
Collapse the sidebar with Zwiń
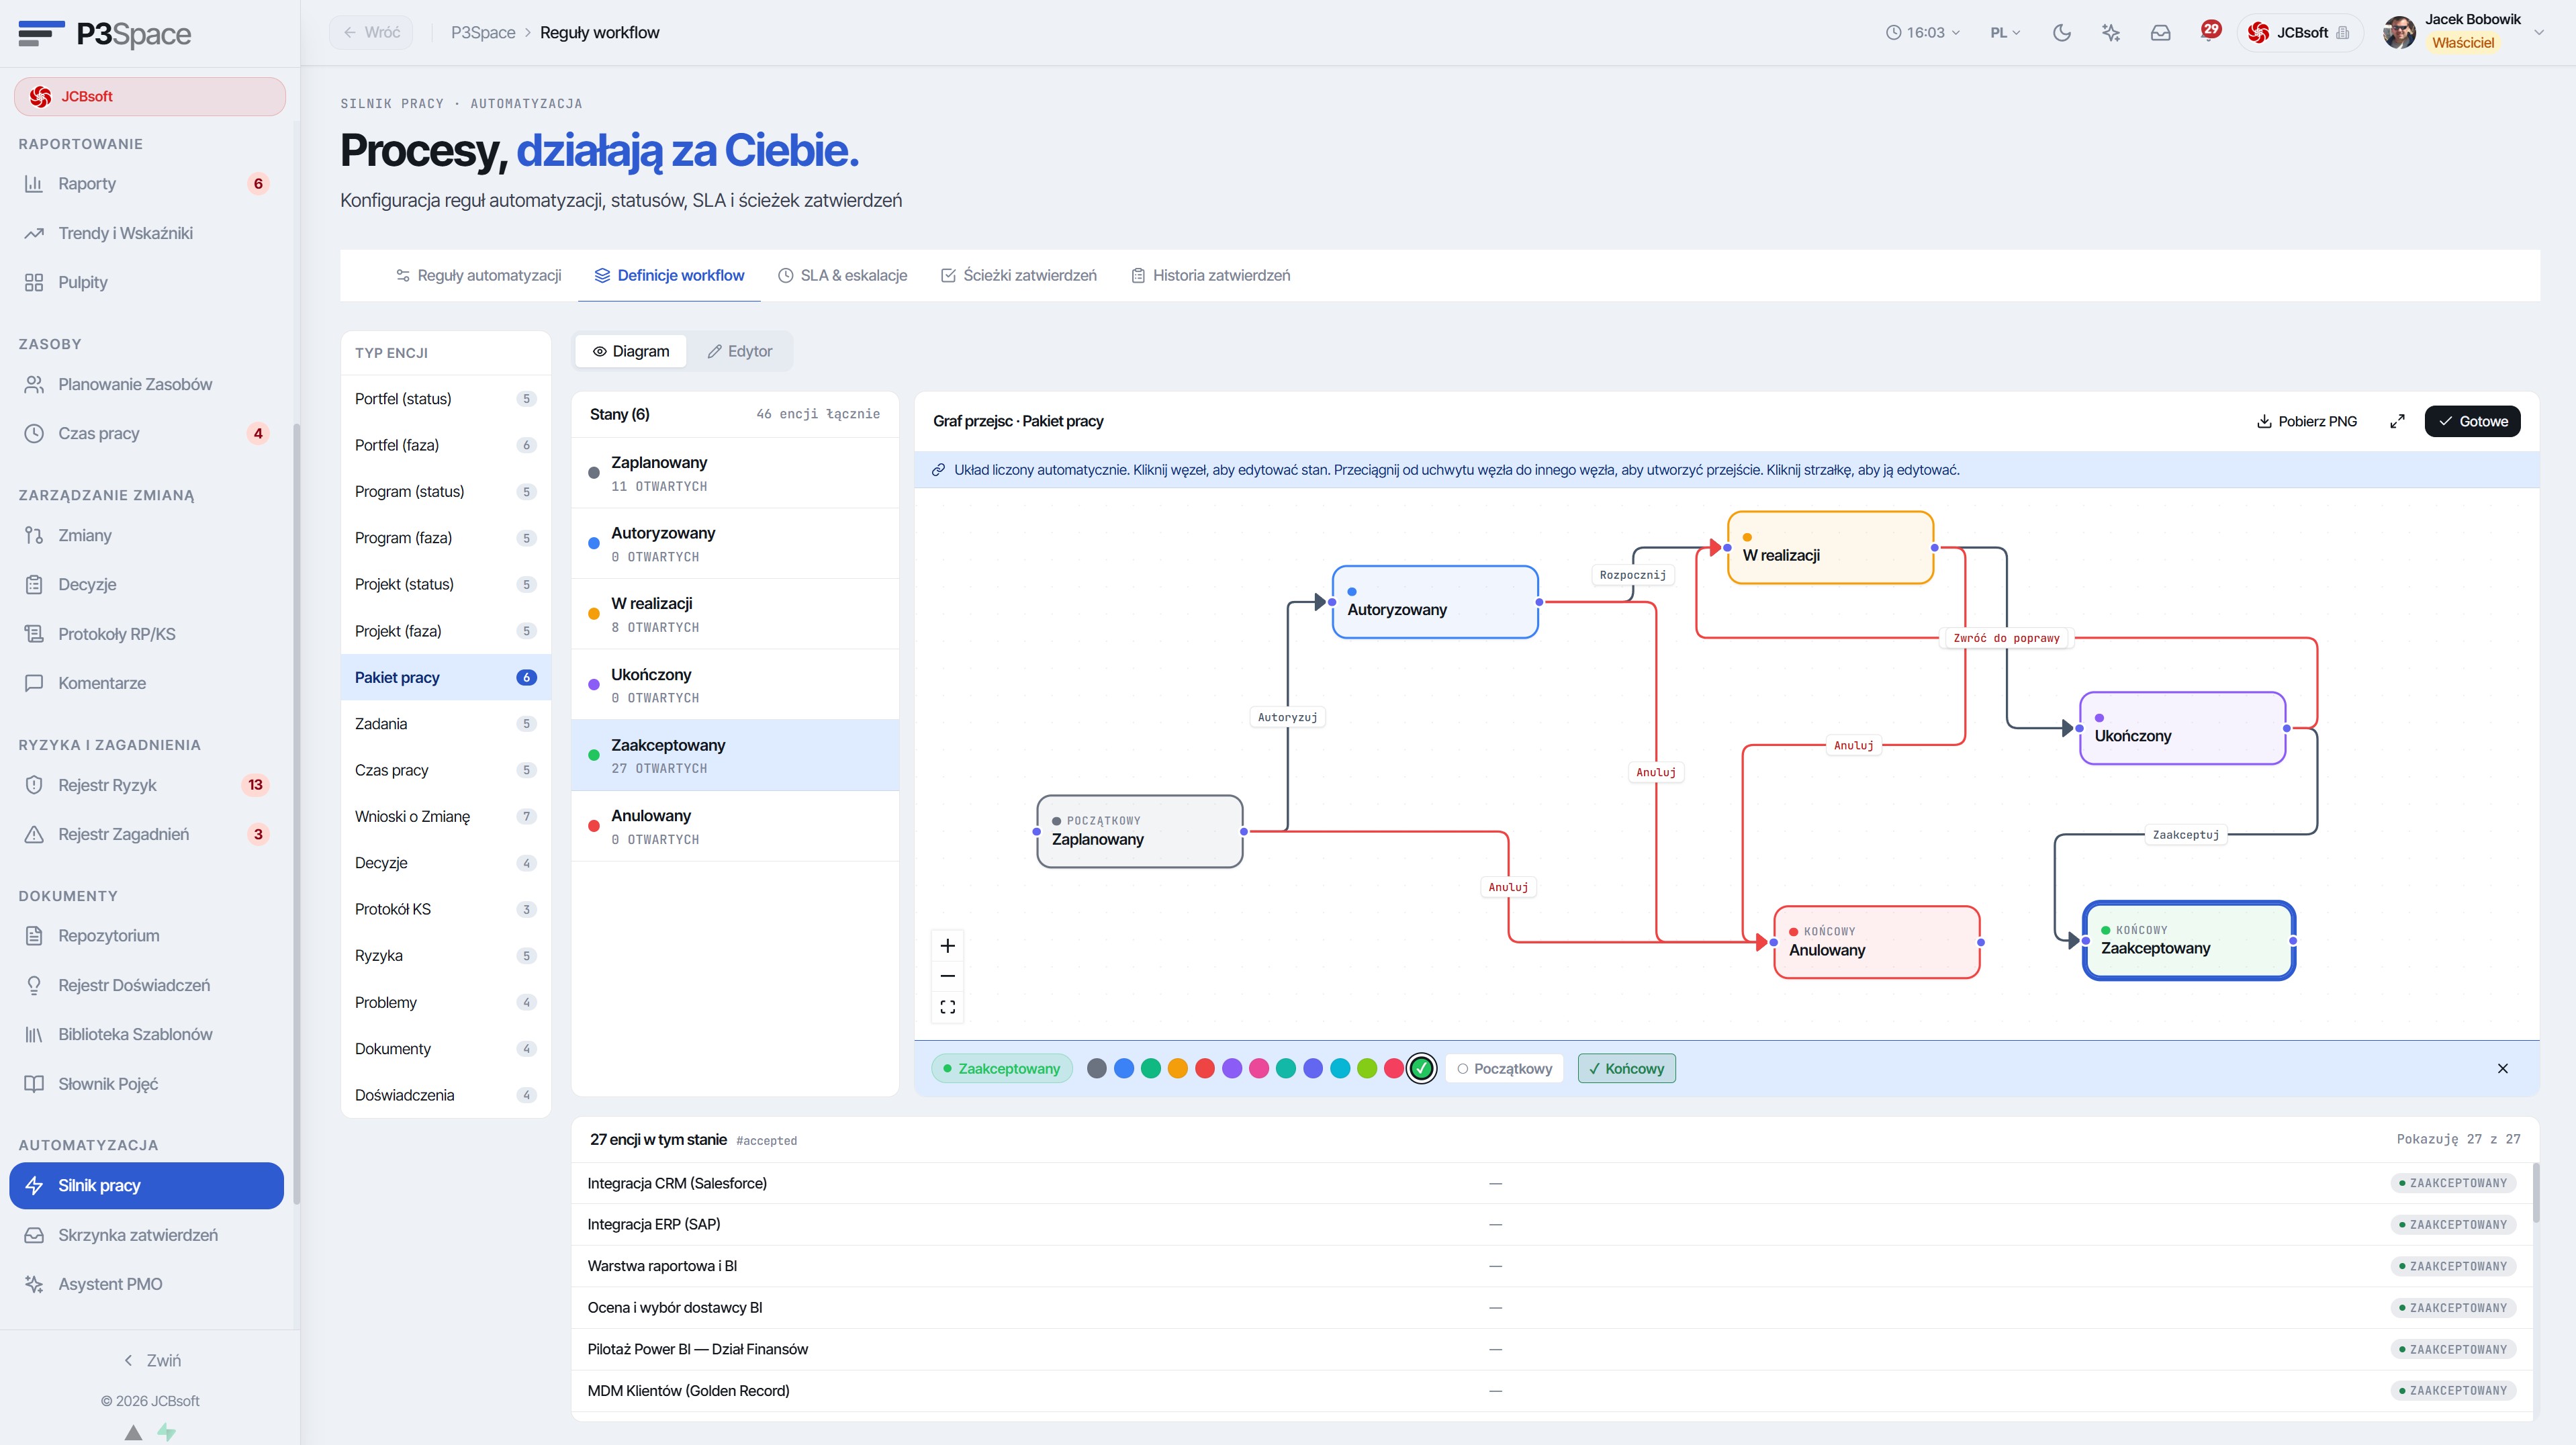[x=151, y=1361]
